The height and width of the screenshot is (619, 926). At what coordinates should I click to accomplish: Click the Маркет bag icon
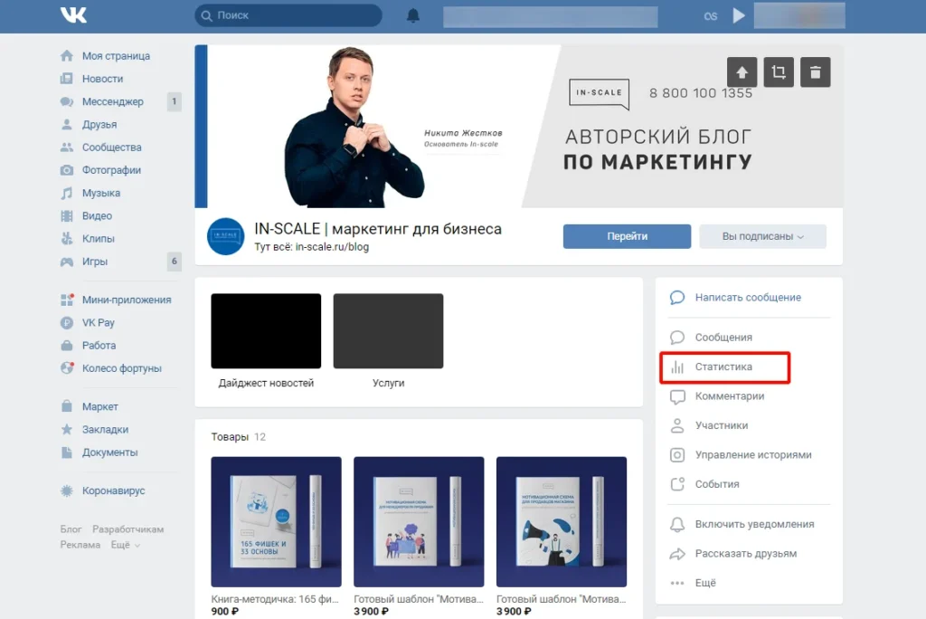click(x=67, y=406)
